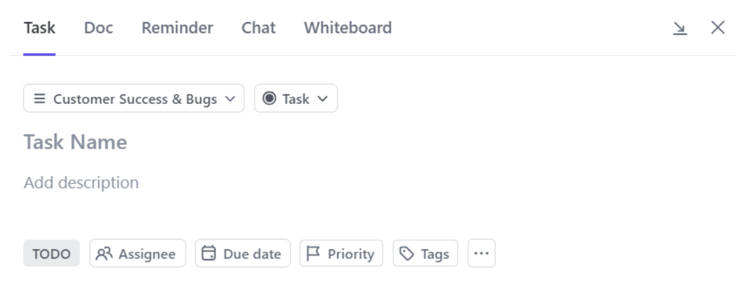
Task: Click the Task Name input field
Action: click(x=75, y=142)
